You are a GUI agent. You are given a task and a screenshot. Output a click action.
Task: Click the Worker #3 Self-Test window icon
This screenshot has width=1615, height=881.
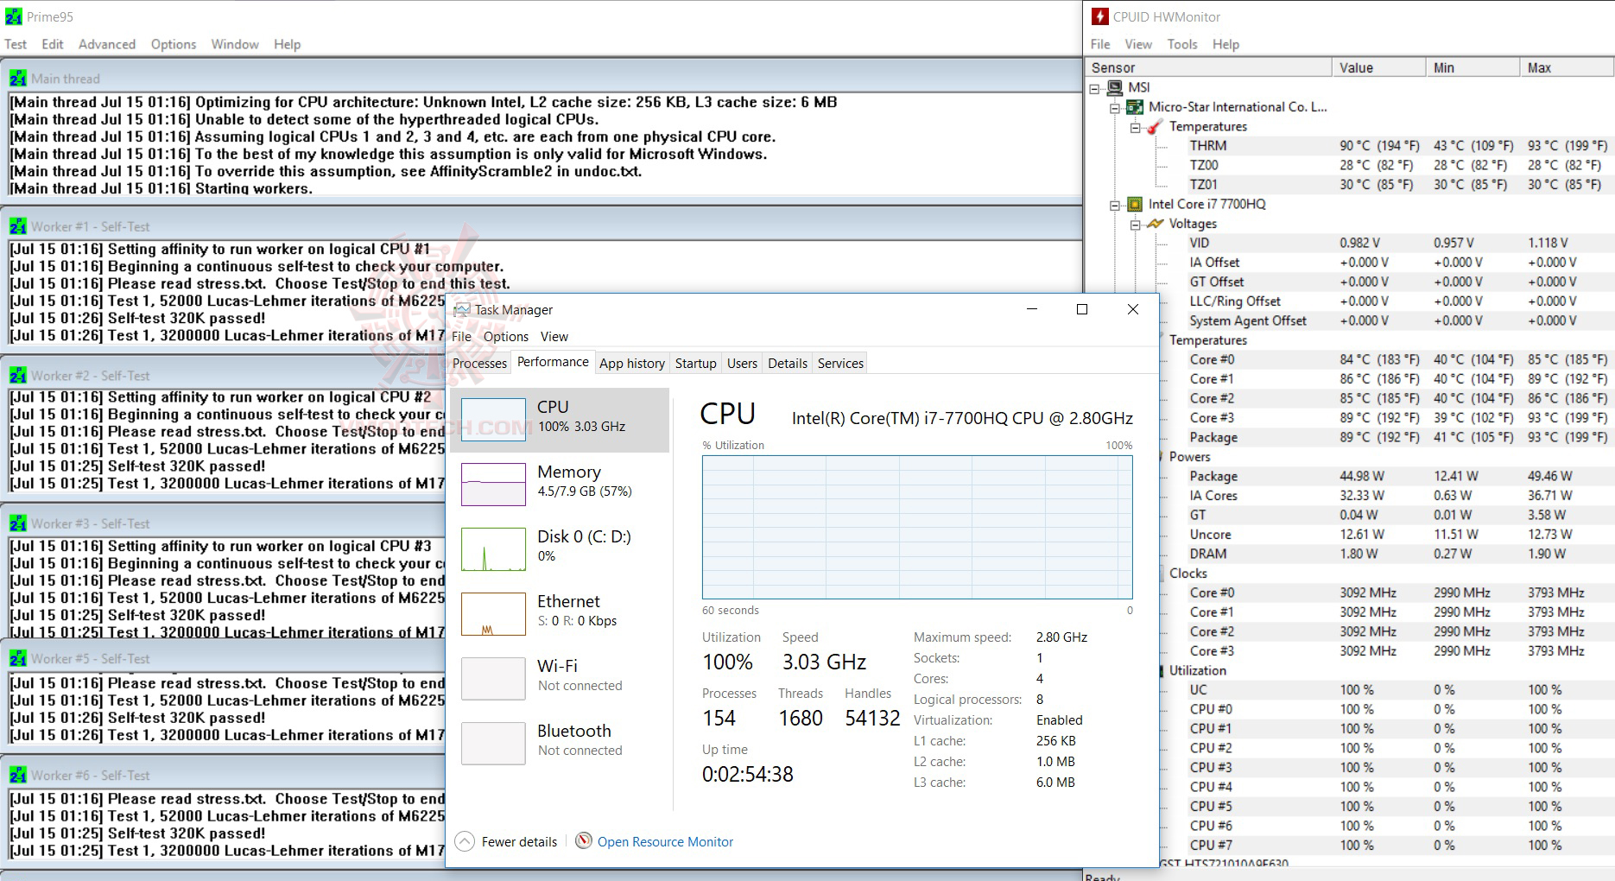pos(18,523)
